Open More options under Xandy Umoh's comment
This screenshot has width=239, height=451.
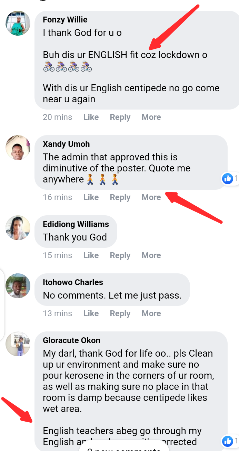click(151, 197)
